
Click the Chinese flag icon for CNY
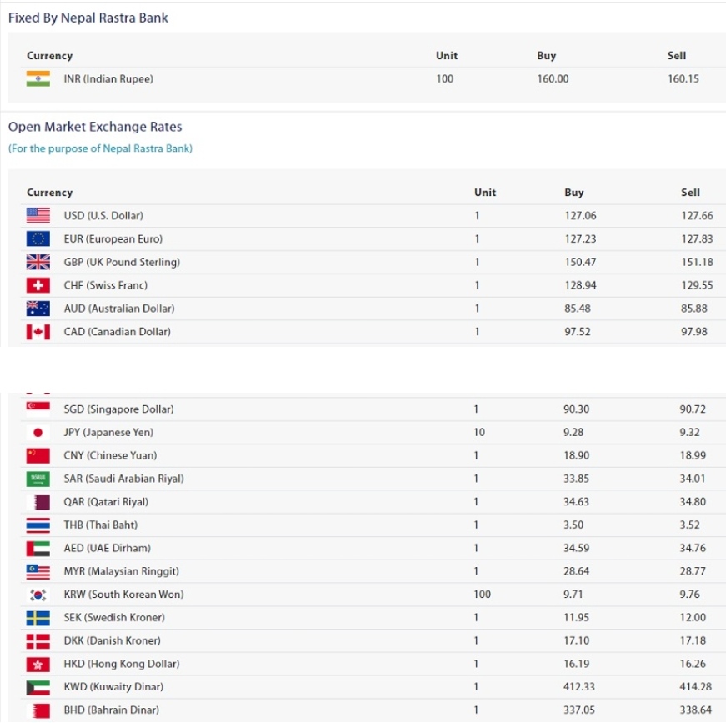point(38,456)
